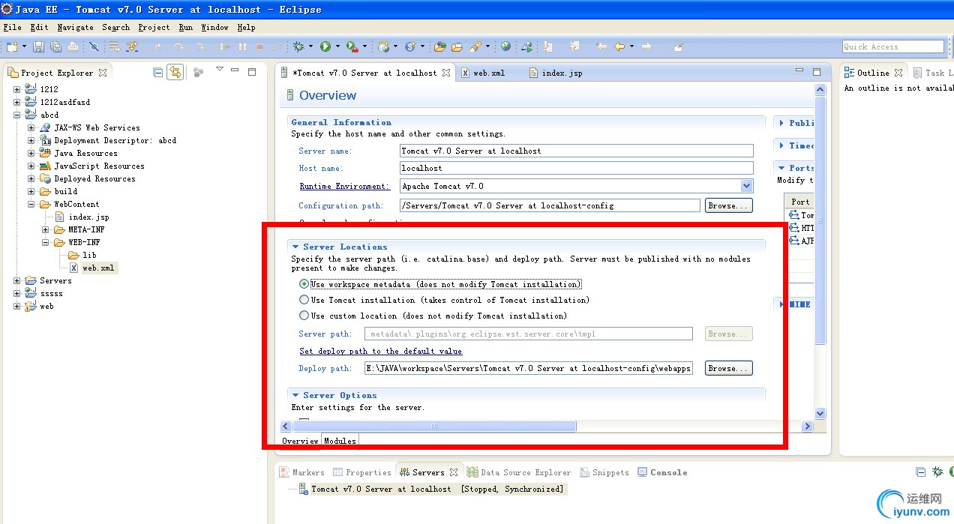Click the Quick Access search field
The width and height of the screenshot is (954, 524).
click(x=892, y=46)
